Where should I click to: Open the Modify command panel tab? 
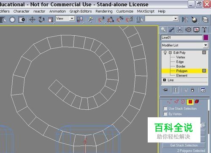click(172, 30)
